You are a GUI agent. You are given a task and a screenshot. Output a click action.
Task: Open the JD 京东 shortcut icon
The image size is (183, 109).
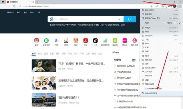click(85, 41)
